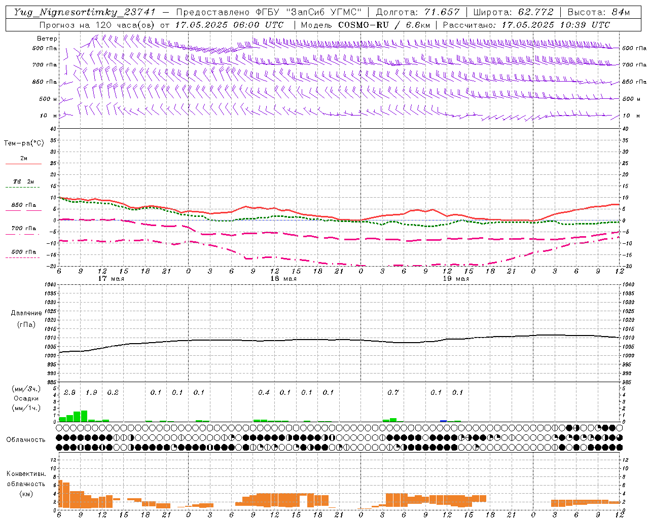Click the 500 м wind level label on the left
This screenshot has width=649, height=519.
coord(48,99)
